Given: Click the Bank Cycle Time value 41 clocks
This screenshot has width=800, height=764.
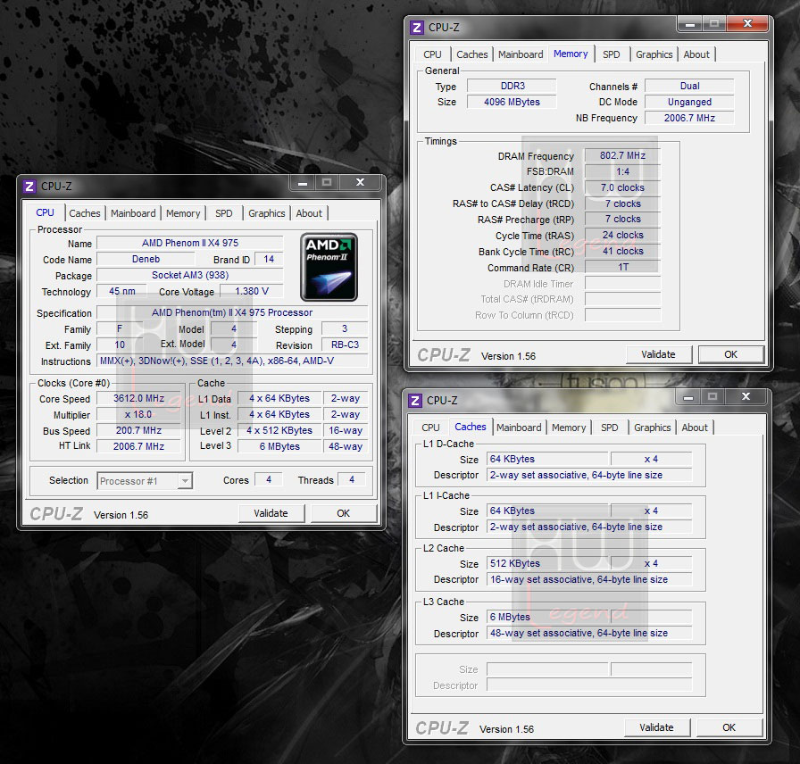Looking at the screenshot, I should [622, 252].
